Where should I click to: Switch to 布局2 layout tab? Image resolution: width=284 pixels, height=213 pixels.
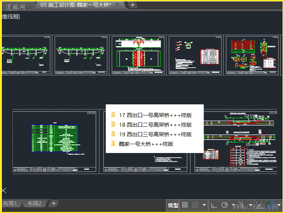pyautogui.click(x=35, y=203)
